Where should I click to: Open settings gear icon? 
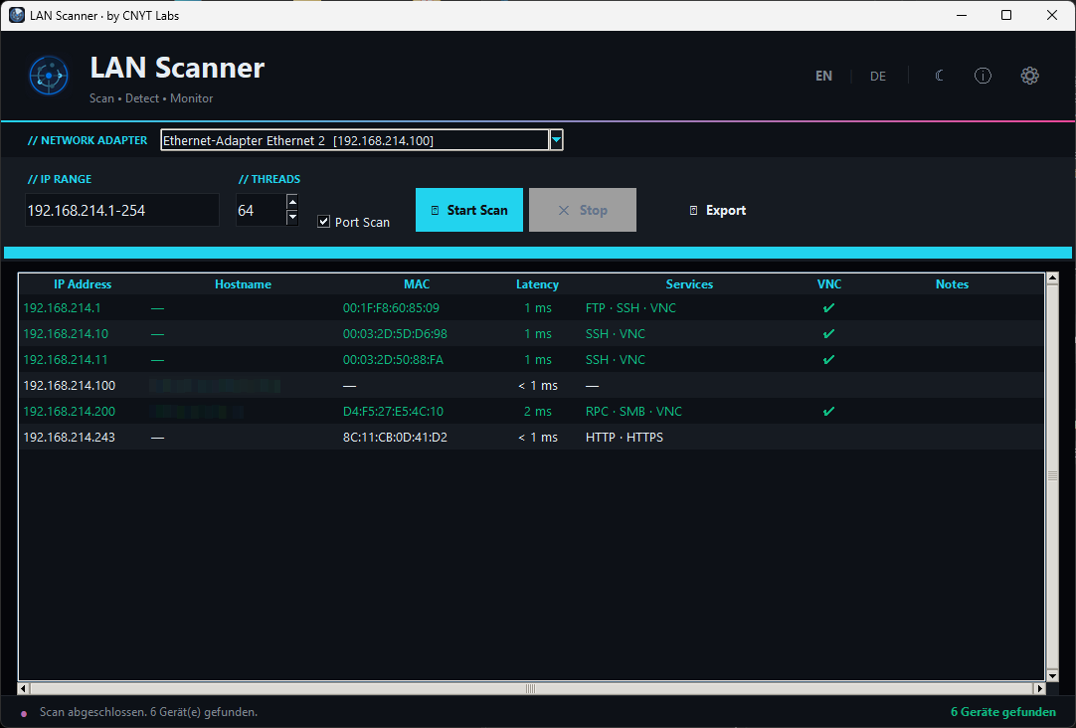[1029, 76]
